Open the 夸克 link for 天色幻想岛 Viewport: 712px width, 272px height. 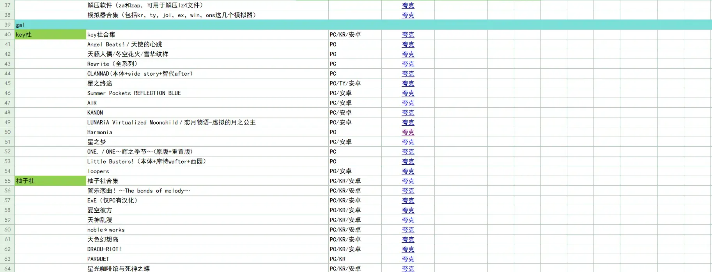408,240
